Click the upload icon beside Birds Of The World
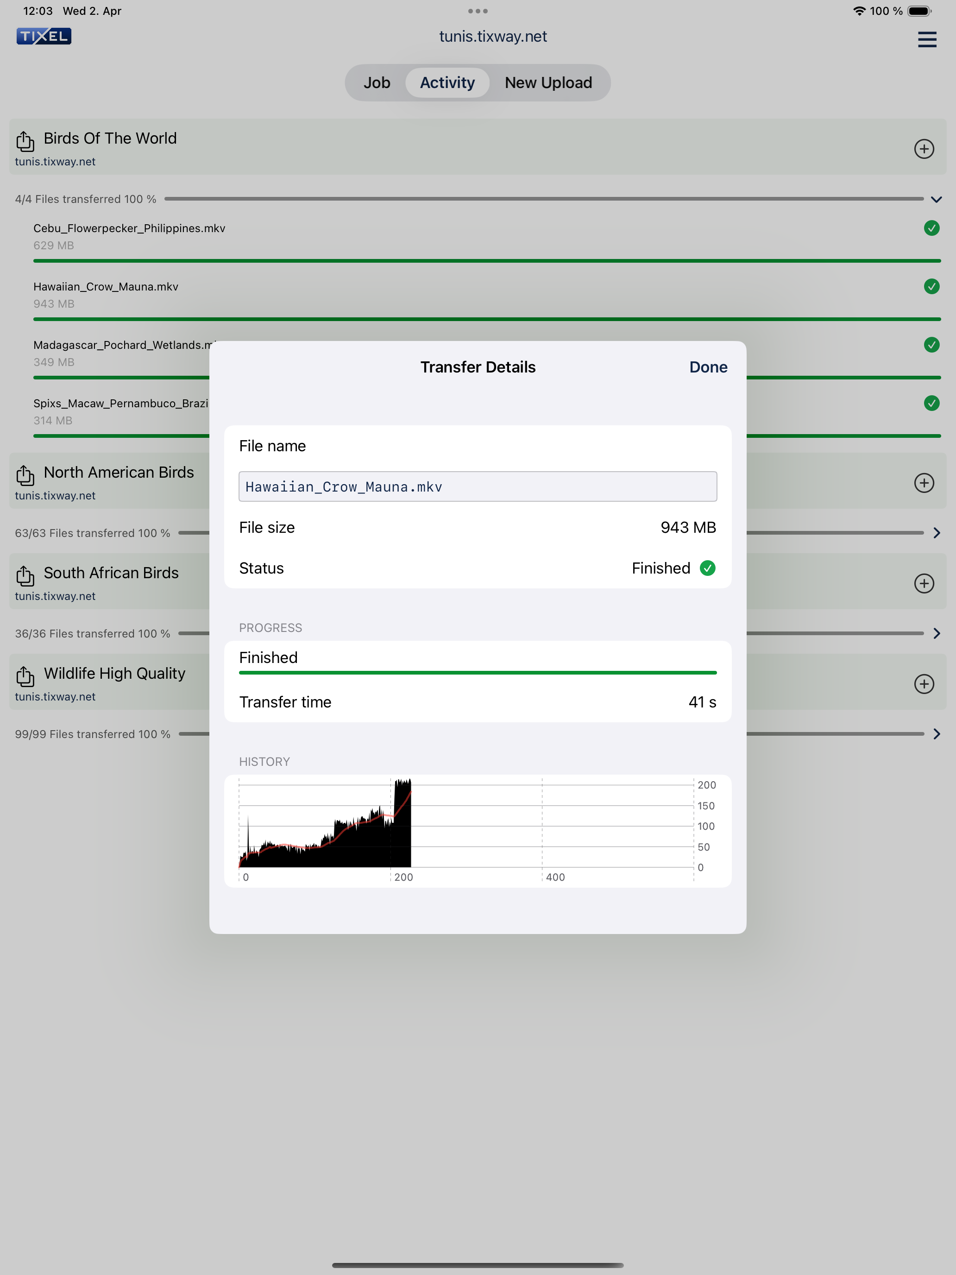956x1275 pixels. click(25, 141)
